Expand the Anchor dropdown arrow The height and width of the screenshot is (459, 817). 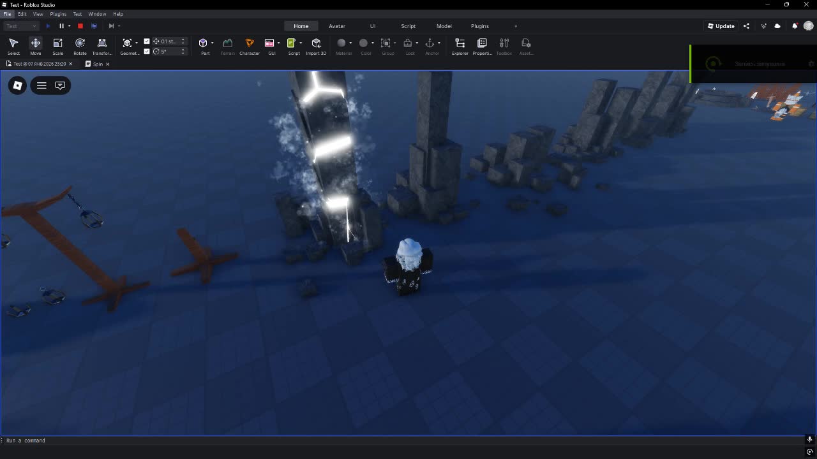439,43
